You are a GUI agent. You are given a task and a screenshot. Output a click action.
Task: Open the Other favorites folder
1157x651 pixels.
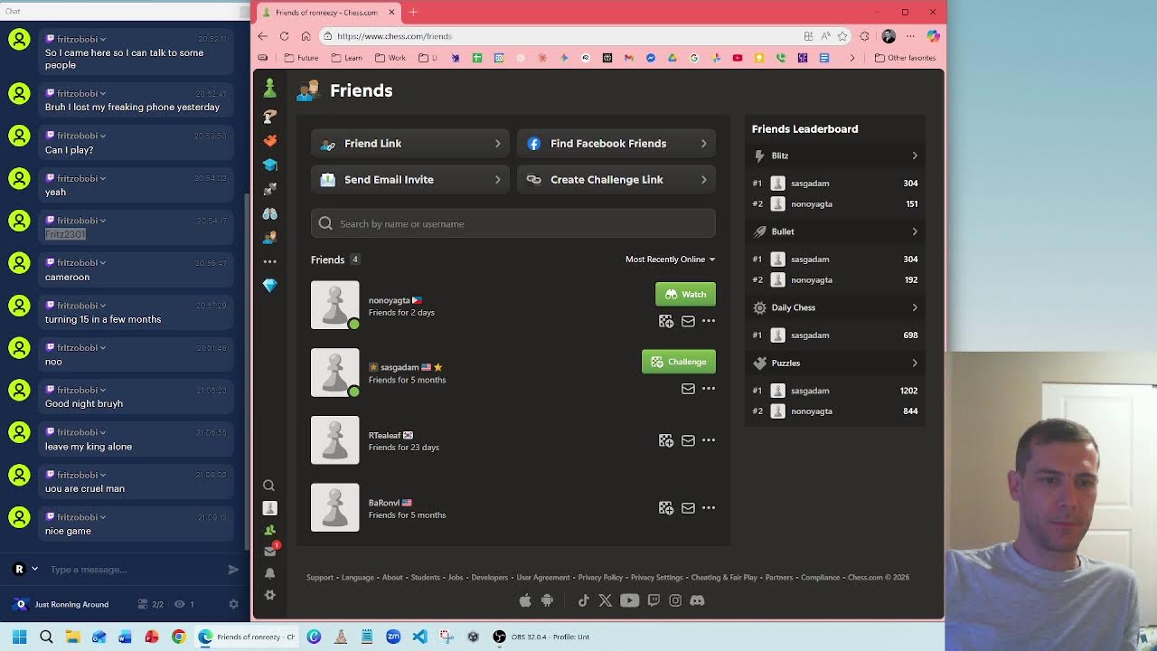[905, 58]
